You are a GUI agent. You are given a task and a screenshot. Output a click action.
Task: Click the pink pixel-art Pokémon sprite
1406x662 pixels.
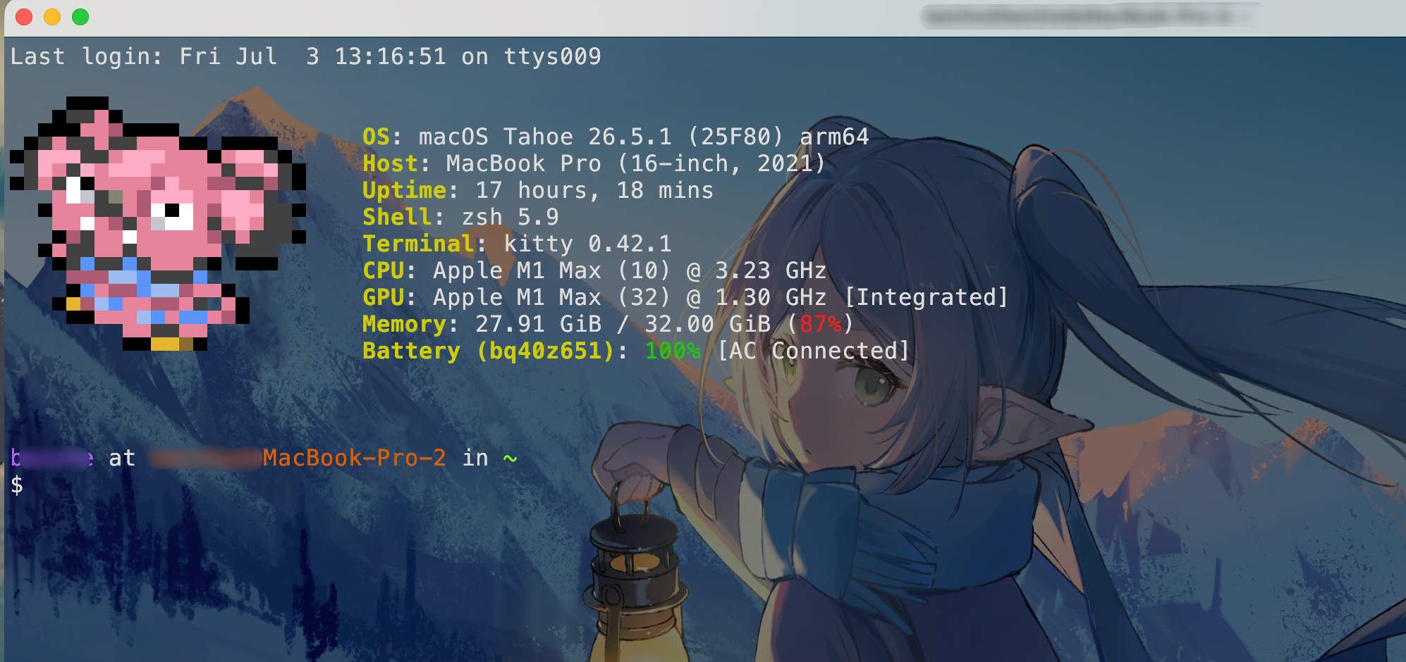pos(158,224)
